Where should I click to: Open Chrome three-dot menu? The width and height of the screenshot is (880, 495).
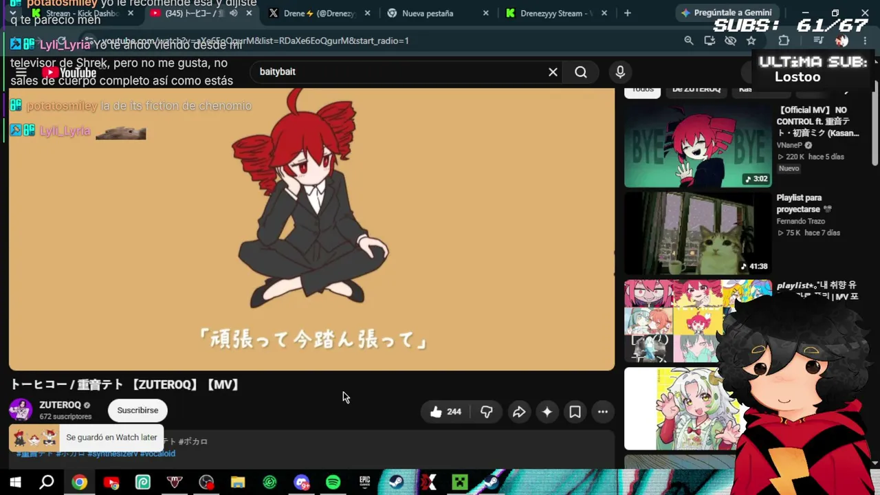point(865,41)
